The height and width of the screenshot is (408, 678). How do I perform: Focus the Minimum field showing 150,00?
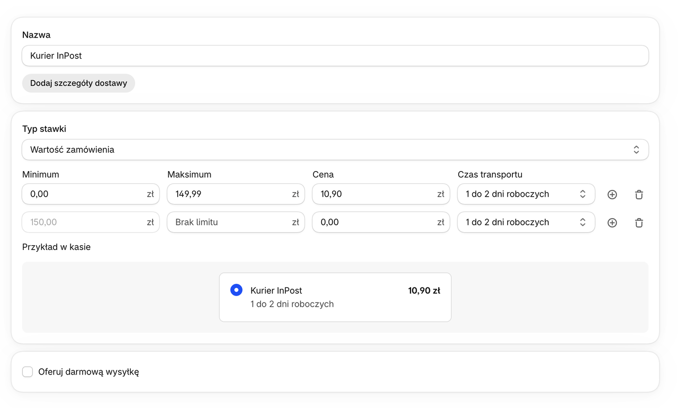click(91, 222)
